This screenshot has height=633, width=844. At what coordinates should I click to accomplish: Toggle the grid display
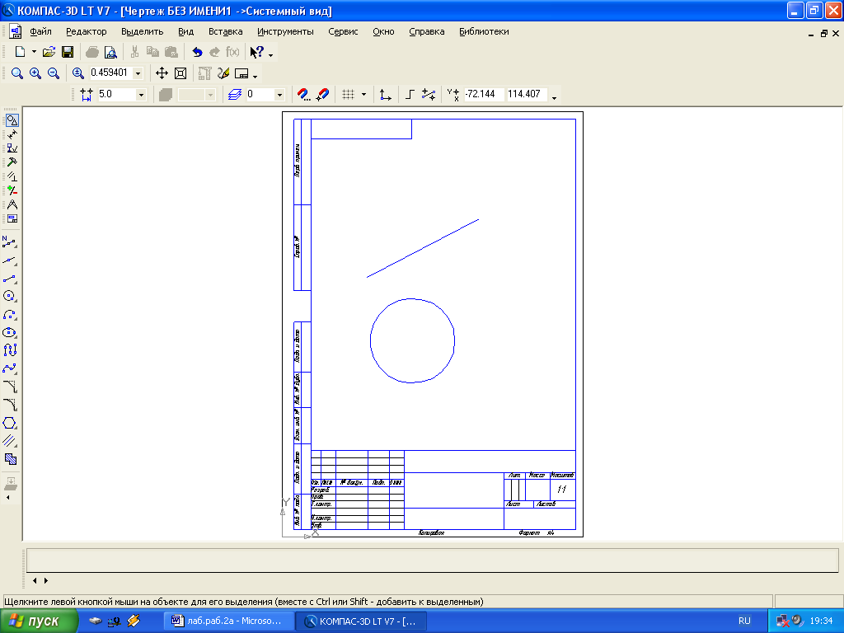tap(349, 95)
